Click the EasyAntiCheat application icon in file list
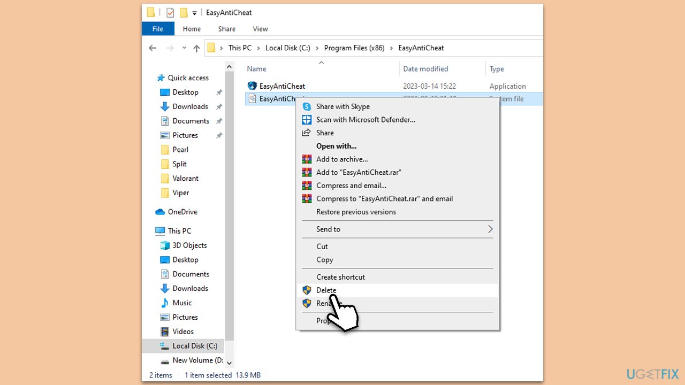Viewport: 685px width, 385px height. pyautogui.click(x=252, y=86)
